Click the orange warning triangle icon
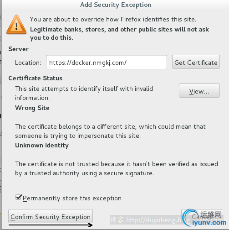Viewport: 229px width, 230px height. point(16,24)
